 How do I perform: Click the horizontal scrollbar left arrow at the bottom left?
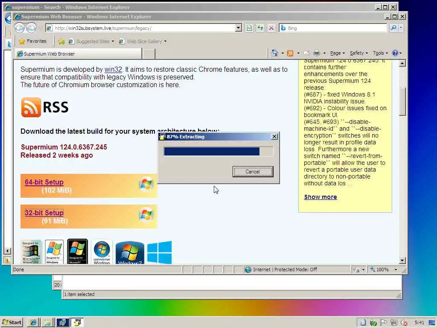coord(7,251)
